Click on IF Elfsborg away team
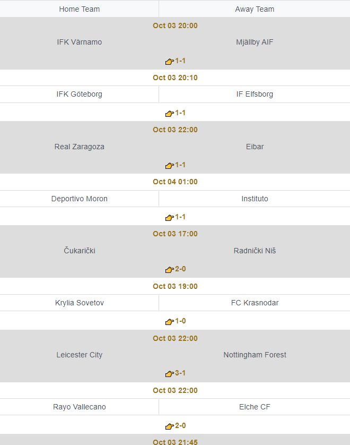Viewport: 350px width, 445px height. tap(255, 94)
